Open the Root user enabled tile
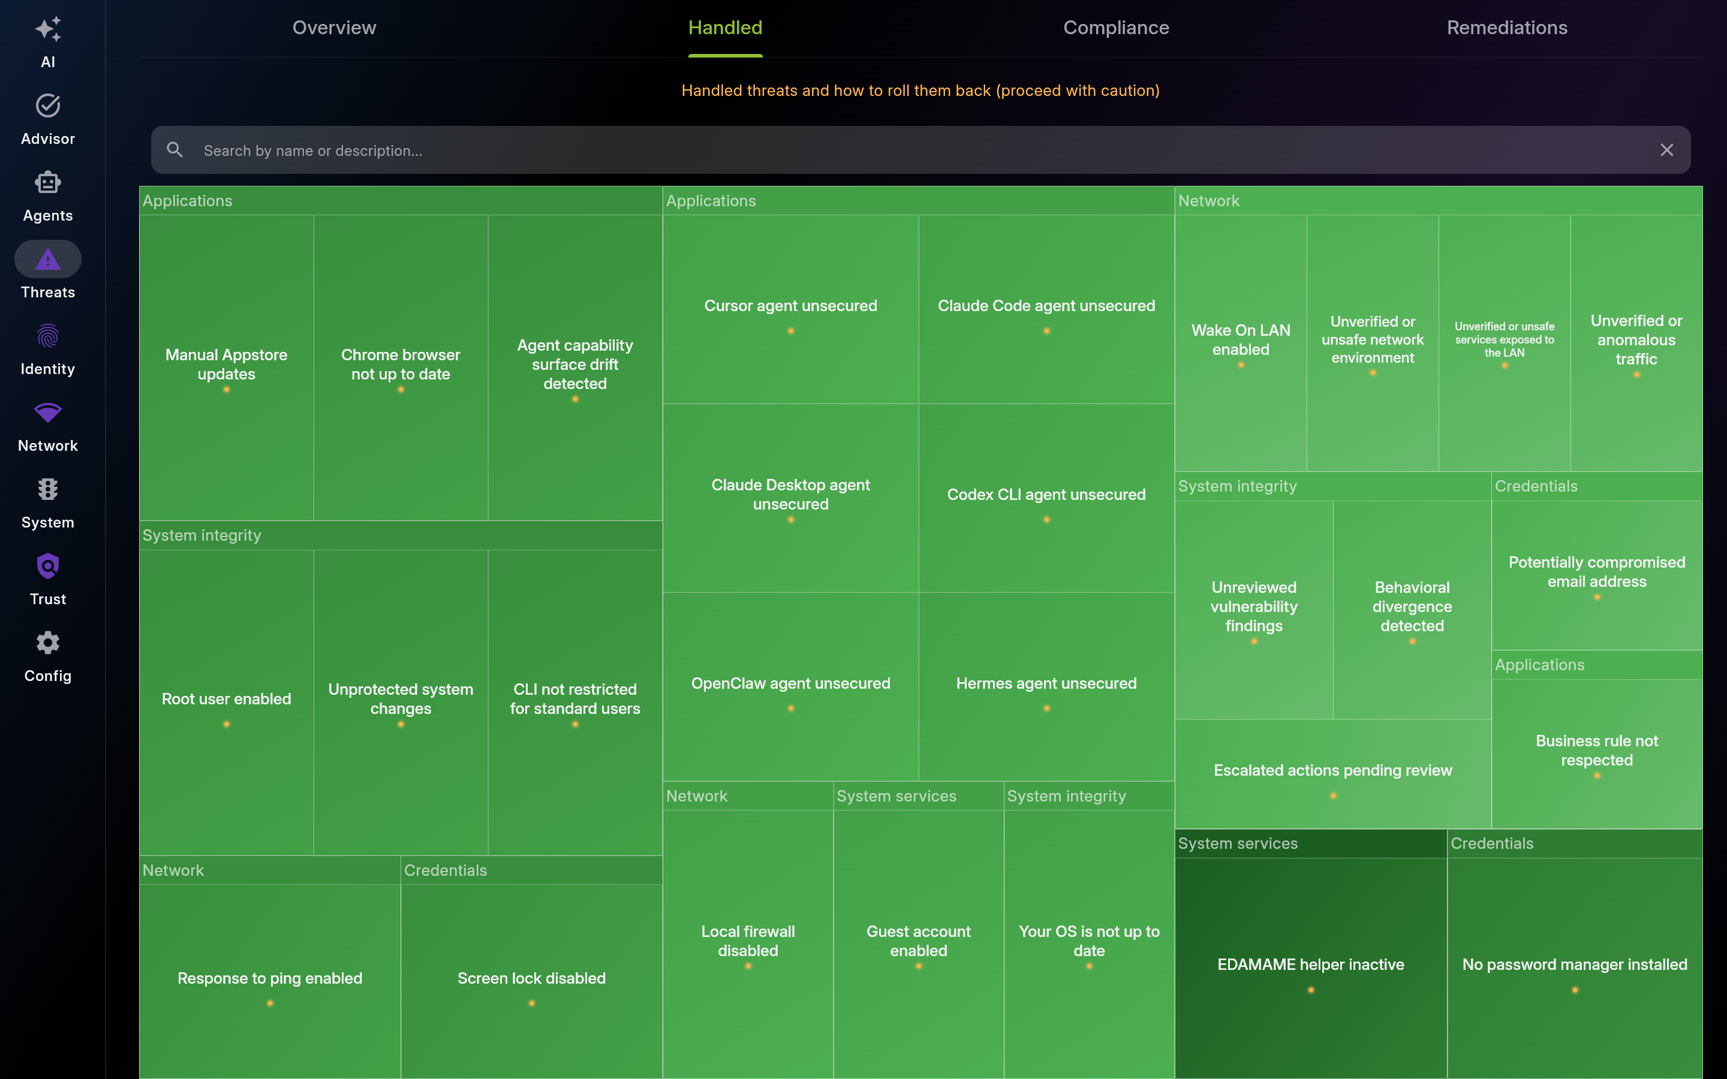This screenshot has height=1079, width=1727. pos(226,702)
